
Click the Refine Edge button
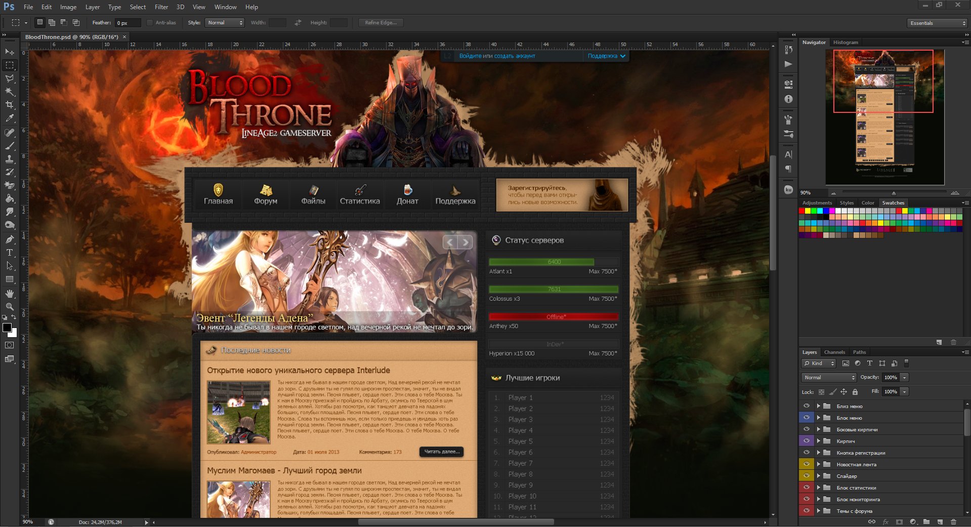[x=381, y=22]
